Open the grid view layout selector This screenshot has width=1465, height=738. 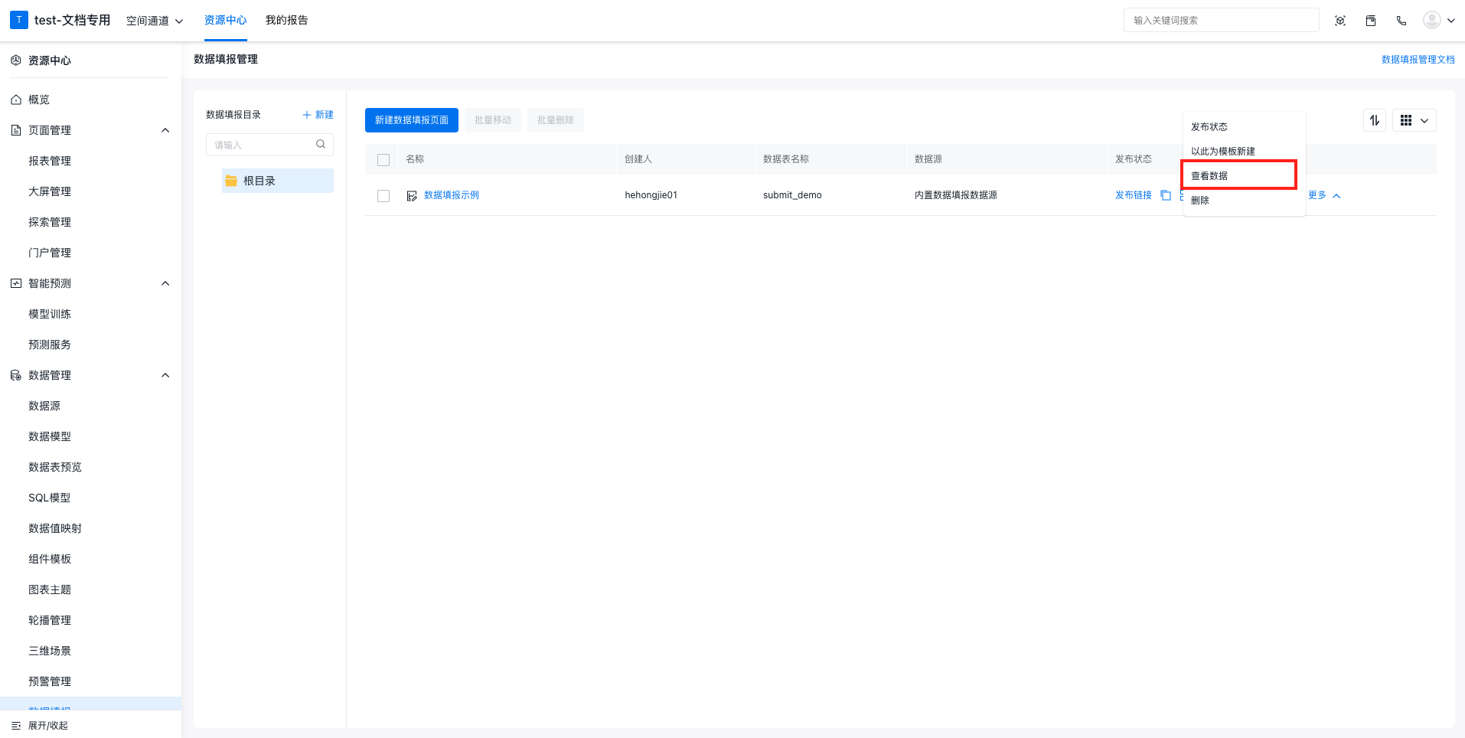[x=1414, y=120]
